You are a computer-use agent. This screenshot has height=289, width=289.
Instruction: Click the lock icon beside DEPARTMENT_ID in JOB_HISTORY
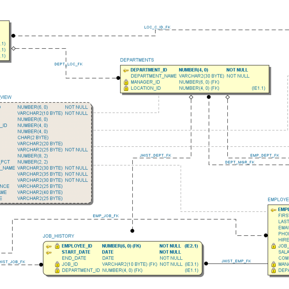[x=57, y=270]
